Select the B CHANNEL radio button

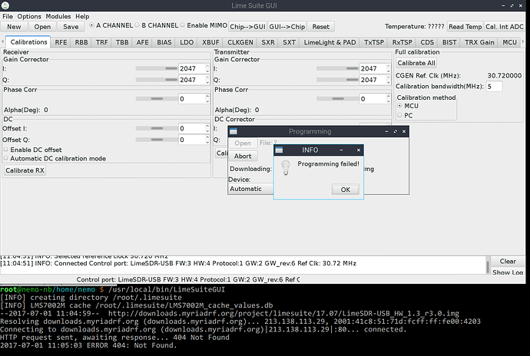[138, 26]
